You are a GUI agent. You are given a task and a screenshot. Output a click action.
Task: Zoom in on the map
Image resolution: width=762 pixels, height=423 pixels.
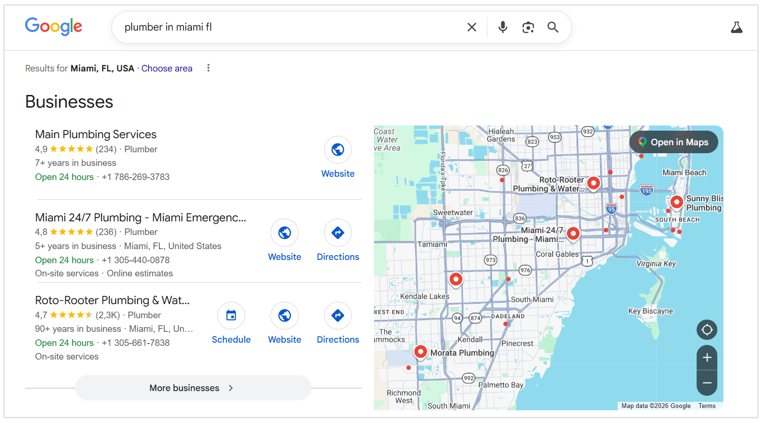point(706,358)
